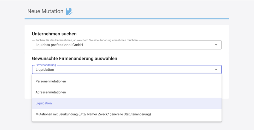Click the Sitz/ Name/ Zweck parenthetical text

pyautogui.click(x=115, y=114)
